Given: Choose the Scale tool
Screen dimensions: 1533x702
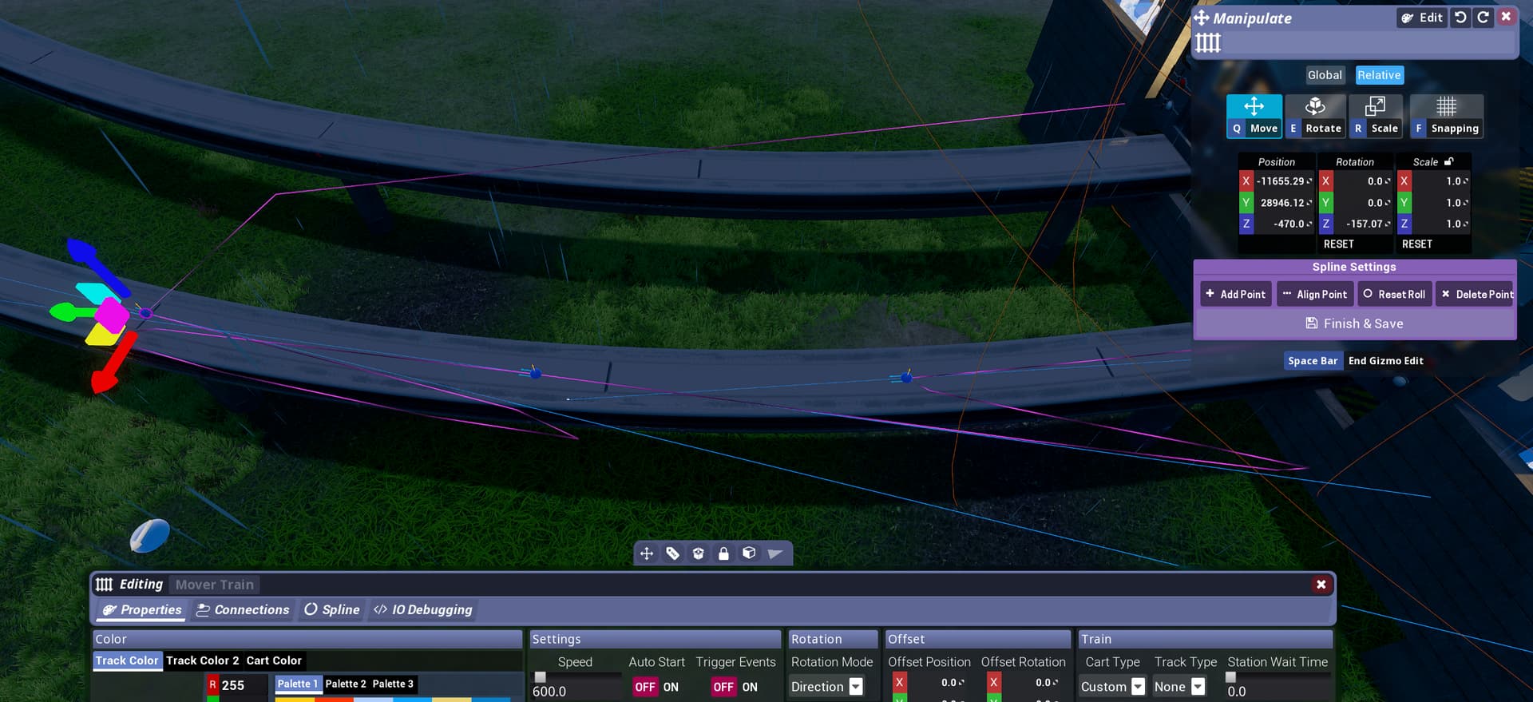Looking at the screenshot, I should click(x=1376, y=116).
